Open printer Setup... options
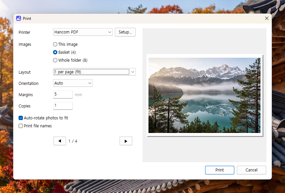285x193 pixels. [x=125, y=32]
